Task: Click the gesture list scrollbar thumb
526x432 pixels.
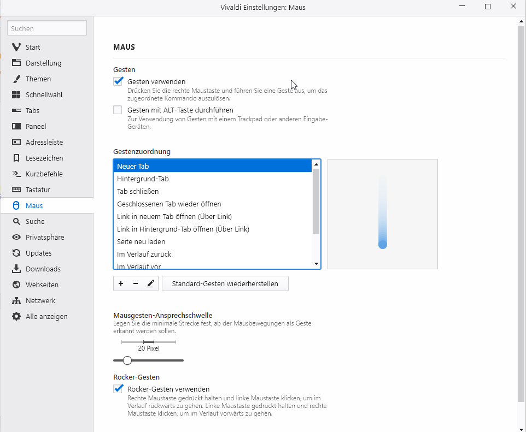Action: click(x=316, y=202)
